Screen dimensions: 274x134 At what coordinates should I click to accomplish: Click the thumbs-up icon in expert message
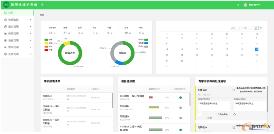point(235,114)
